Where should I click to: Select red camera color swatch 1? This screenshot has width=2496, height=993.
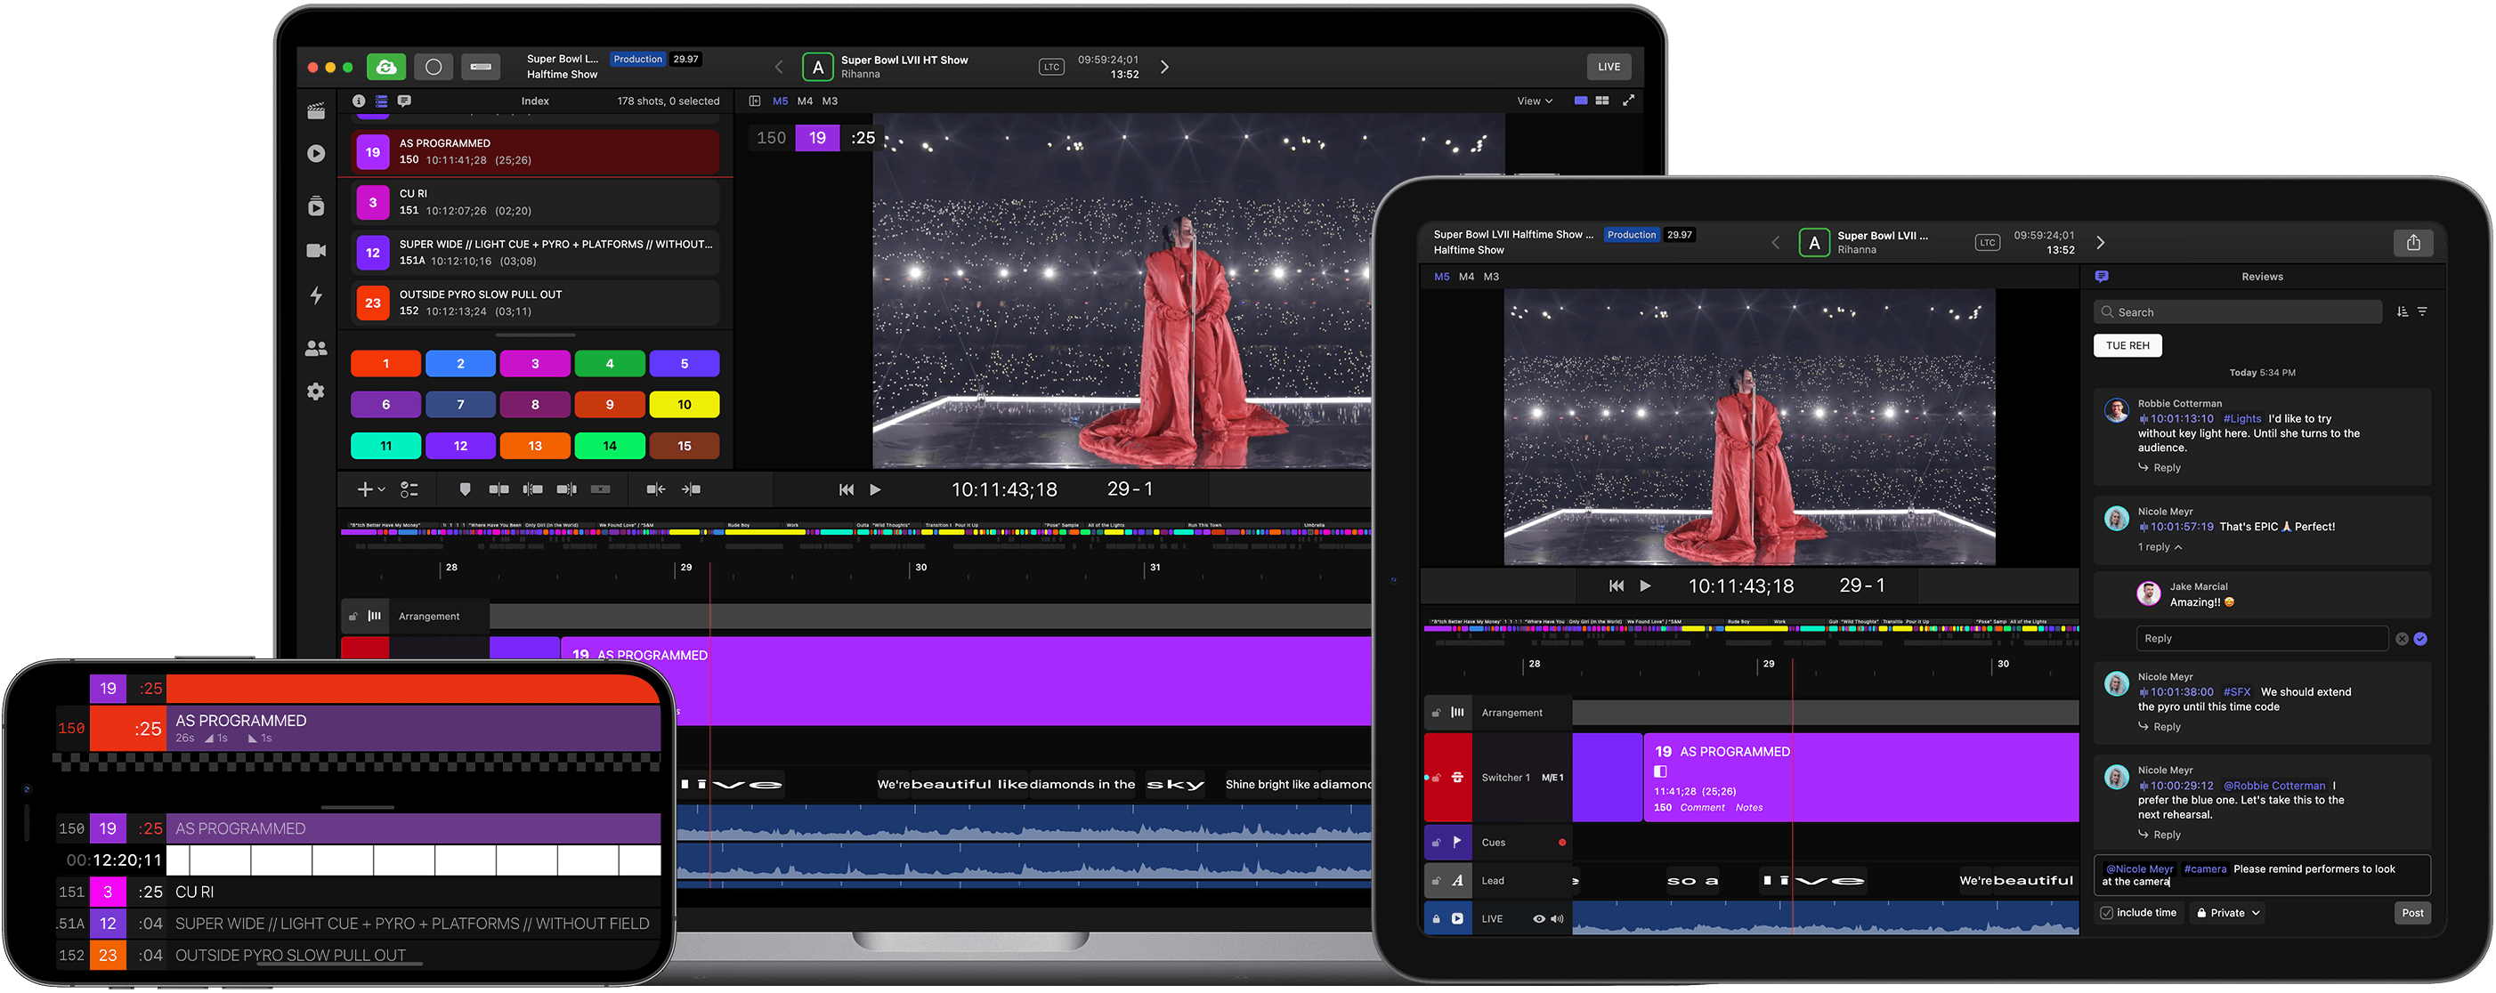click(385, 363)
